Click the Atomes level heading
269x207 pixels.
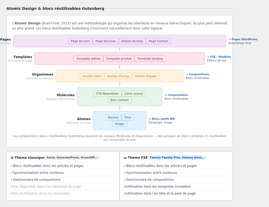tap(83, 119)
